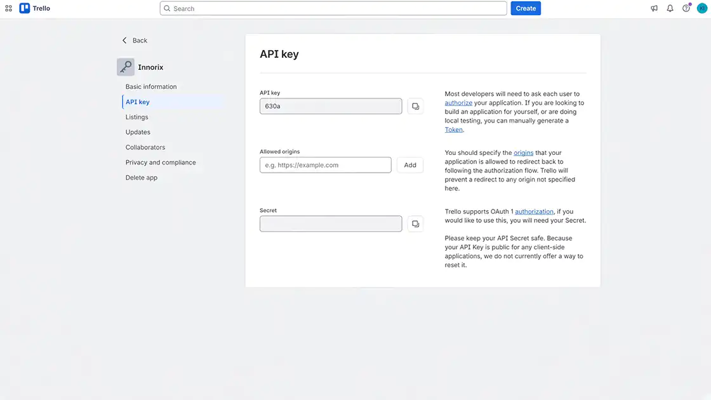The height and width of the screenshot is (400, 711).
Task: Open Basic information section
Action: tap(151, 86)
